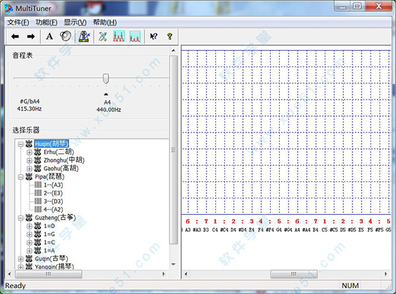Image resolution: width=396 pixels, height=294 pixels.
Task: Click the string icon beside 2--(E3)
Action: coord(38,193)
